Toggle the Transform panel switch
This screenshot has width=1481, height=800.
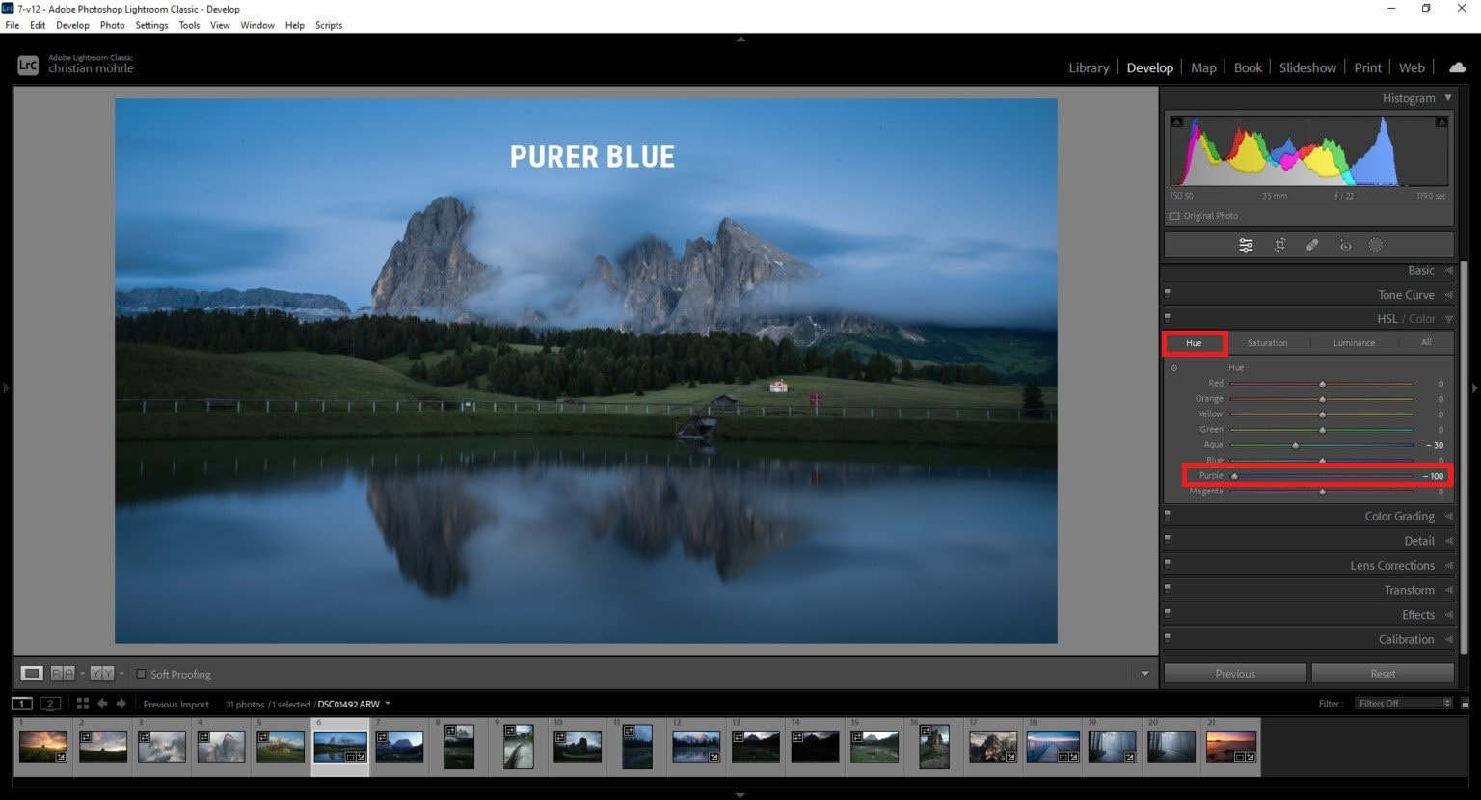pos(1168,589)
